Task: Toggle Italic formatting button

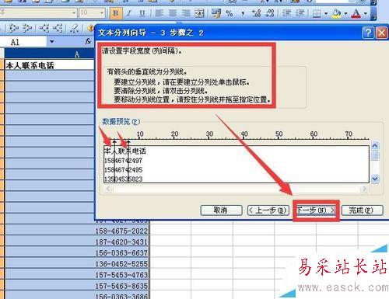Action: (x=129, y=13)
